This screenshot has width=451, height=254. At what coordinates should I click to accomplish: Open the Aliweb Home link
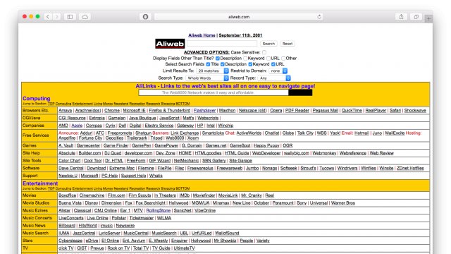pos(202,35)
